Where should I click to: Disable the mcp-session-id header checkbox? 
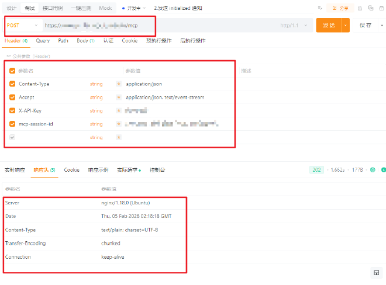pos(12,124)
